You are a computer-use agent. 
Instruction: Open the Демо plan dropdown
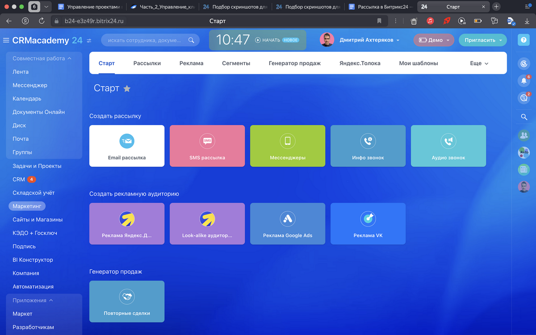434,40
